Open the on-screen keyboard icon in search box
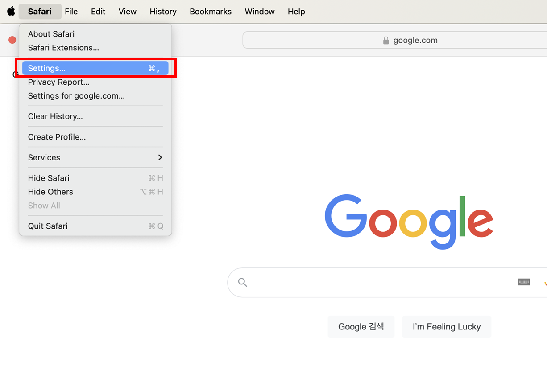The height and width of the screenshot is (366, 547). (524, 282)
